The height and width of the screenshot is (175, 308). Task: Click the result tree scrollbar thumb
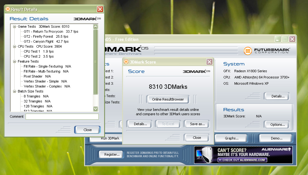[x=96, y=62]
